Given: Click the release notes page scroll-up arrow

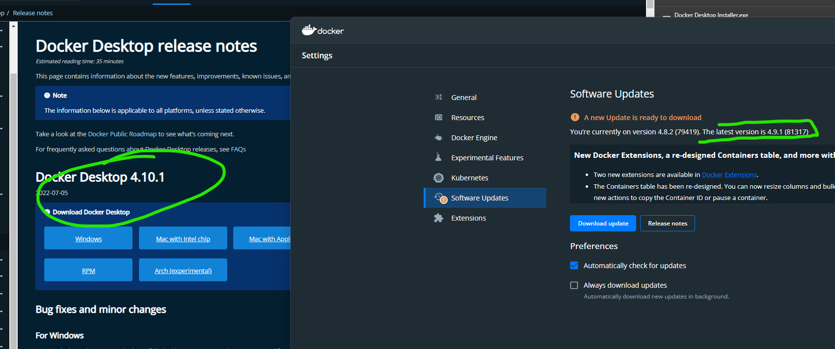Looking at the screenshot, I should point(14,25).
